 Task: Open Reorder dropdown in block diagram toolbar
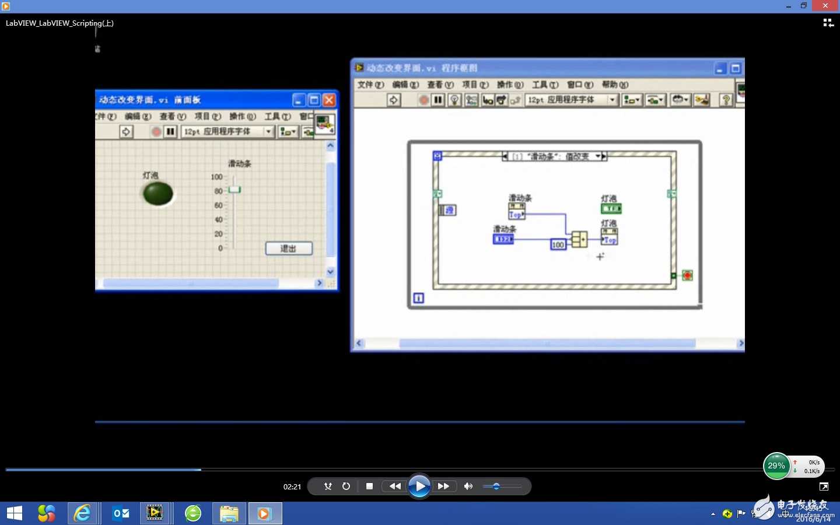(680, 100)
